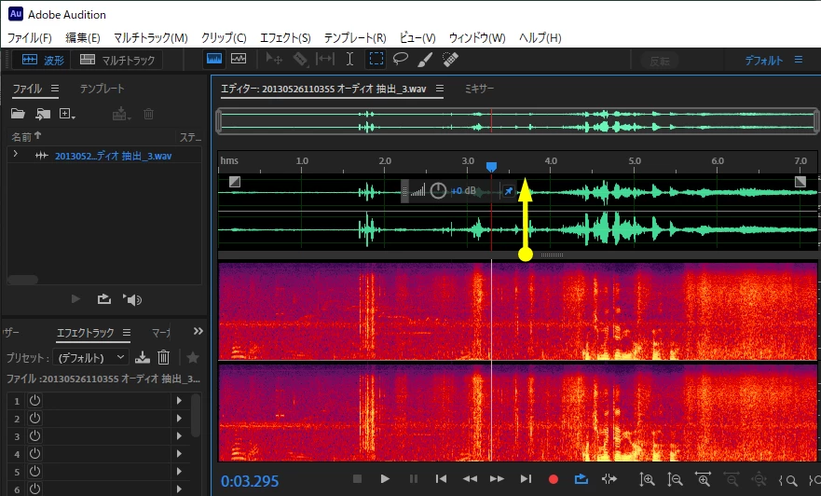This screenshot has height=496, width=821.
Task: Click the Record button
Action: [553, 478]
